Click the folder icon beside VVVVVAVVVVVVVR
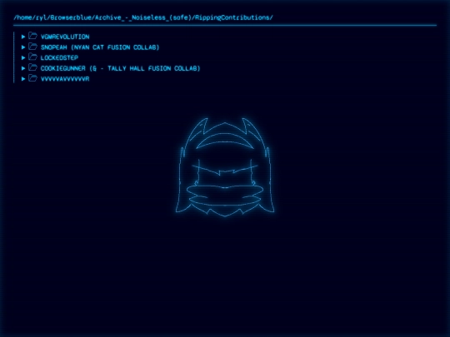Image resolution: width=450 pixels, height=337 pixels. [33, 78]
